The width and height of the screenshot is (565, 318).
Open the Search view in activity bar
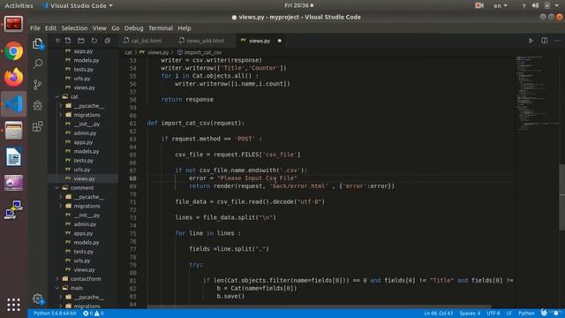[x=37, y=64]
